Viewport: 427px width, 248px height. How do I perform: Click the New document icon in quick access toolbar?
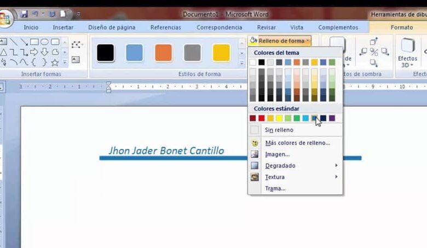coord(63,14)
